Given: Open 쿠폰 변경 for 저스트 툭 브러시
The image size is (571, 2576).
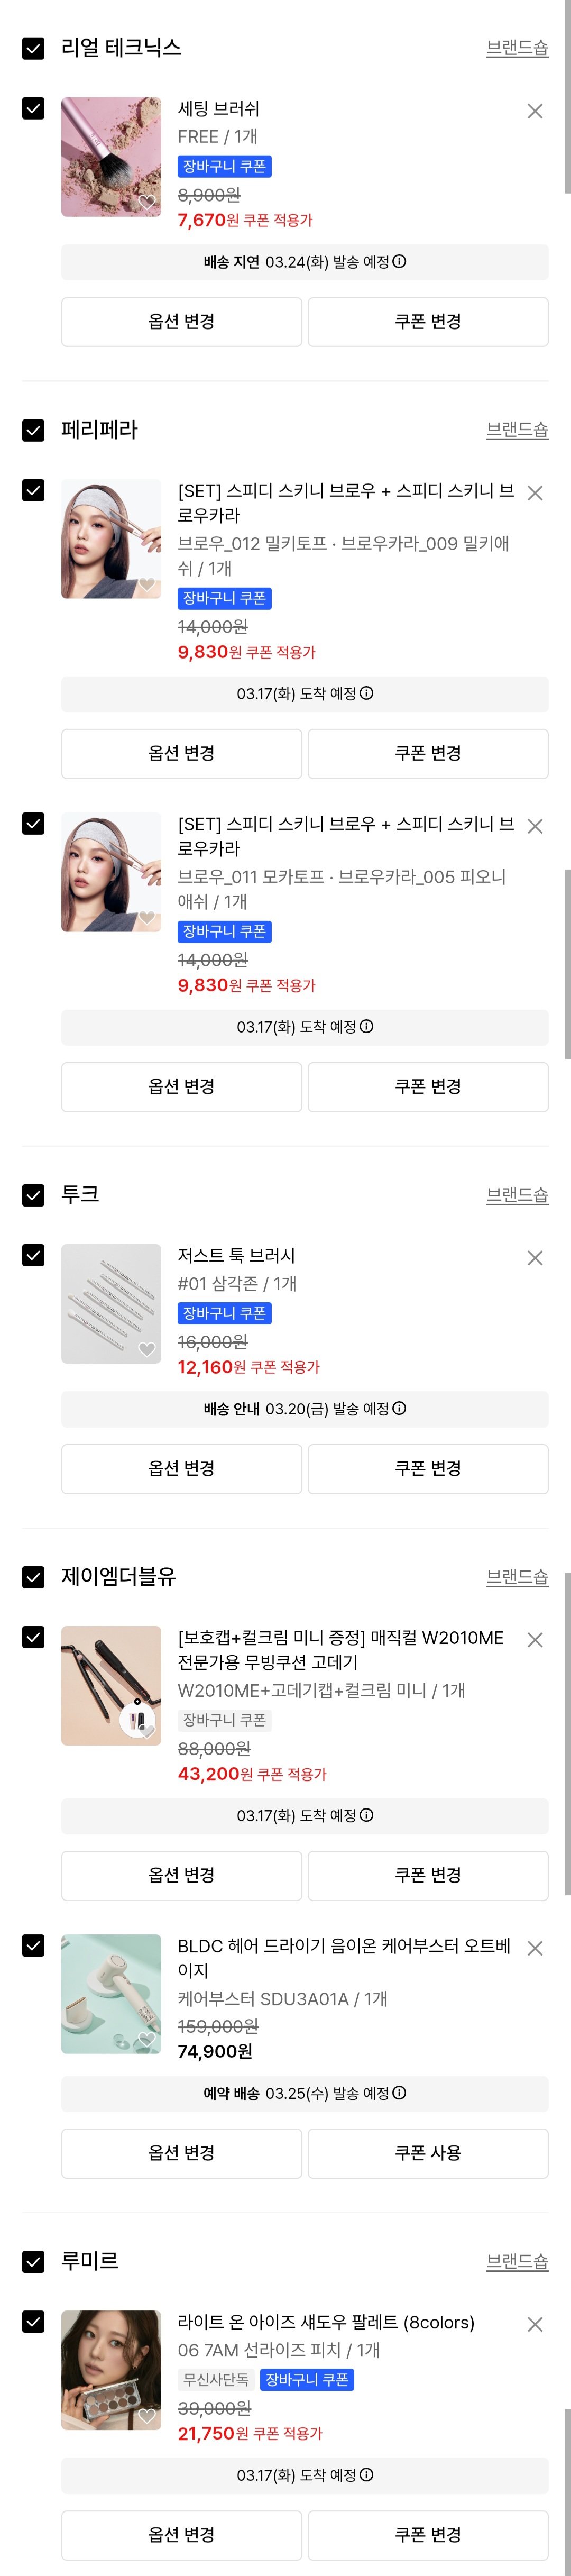Looking at the screenshot, I should pyautogui.click(x=427, y=1469).
